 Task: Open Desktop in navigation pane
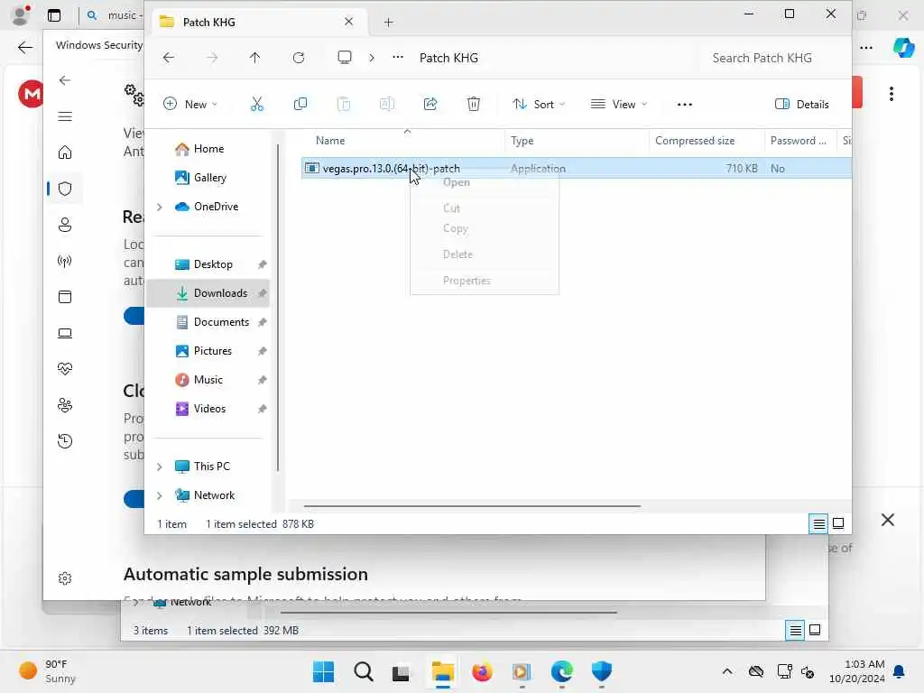click(x=208, y=264)
